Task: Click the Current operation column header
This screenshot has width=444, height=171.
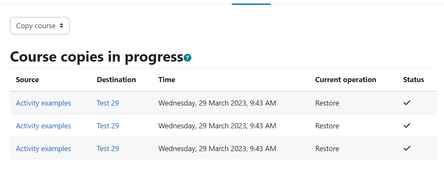Action: [346, 80]
